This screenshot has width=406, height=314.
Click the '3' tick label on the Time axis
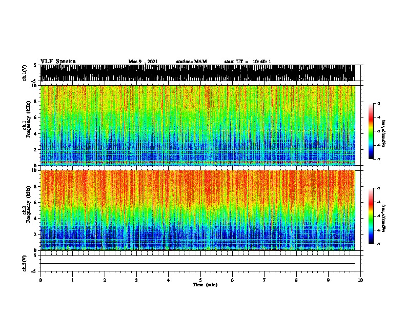pos(136,280)
